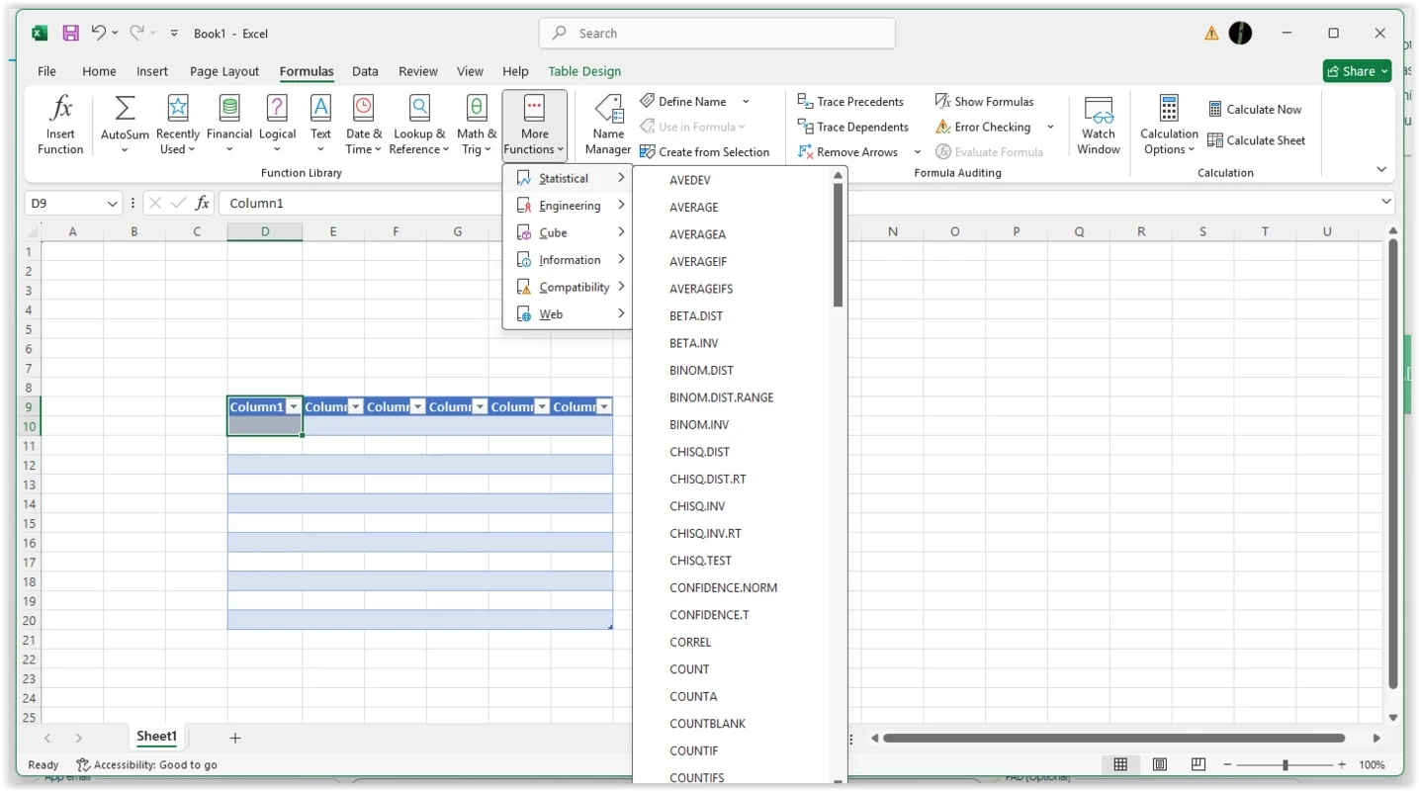The height and width of the screenshot is (791, 1419).
Task: Select the AVERAGEIF function from the list
Action: point(698,262)
